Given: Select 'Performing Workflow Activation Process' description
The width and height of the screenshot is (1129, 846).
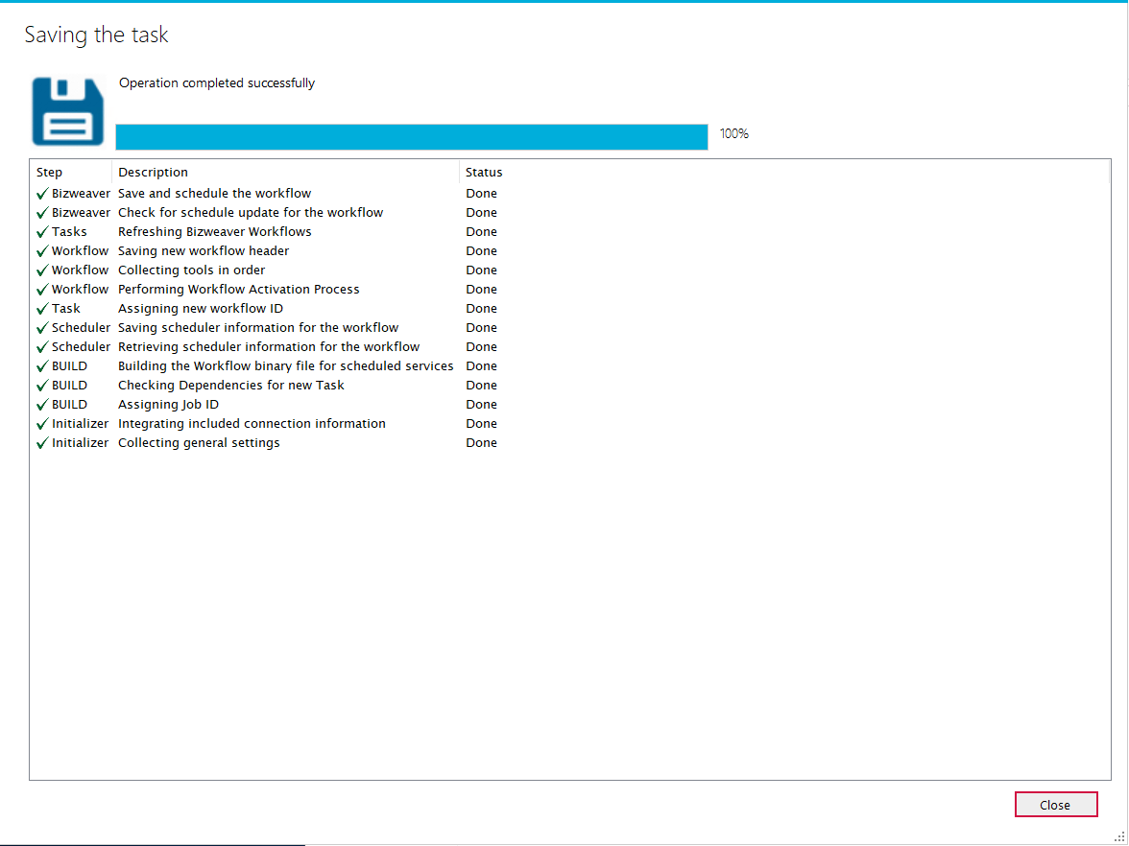Looking at the screenshot, I should point(239,290).
